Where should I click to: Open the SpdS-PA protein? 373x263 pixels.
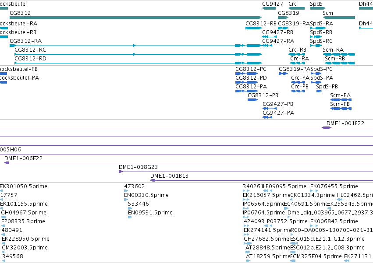(x=322, y=78)
